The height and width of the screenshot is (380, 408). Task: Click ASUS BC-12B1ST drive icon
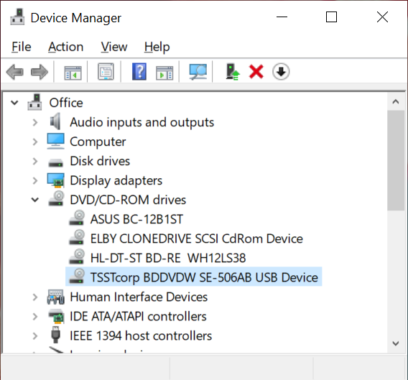point(77,218)
